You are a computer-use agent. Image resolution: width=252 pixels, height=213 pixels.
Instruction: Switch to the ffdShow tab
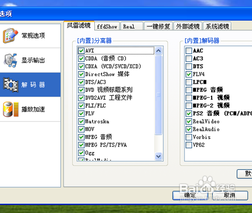[x=107, y=26]
